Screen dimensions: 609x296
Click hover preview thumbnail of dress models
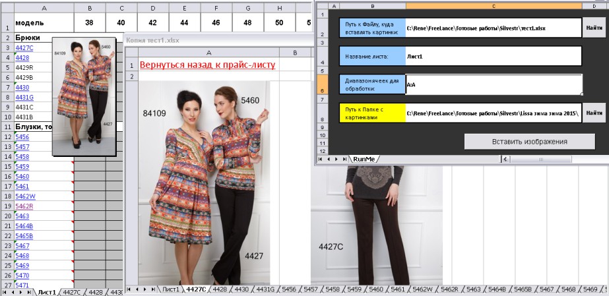[84, 97]
